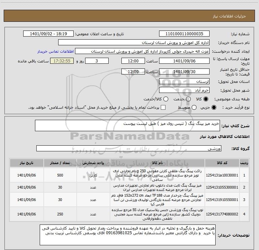The height and width of the screenshot is (250, 259).
Task: Click the تاریخ نیاز column header
Action: coord(27,163)
